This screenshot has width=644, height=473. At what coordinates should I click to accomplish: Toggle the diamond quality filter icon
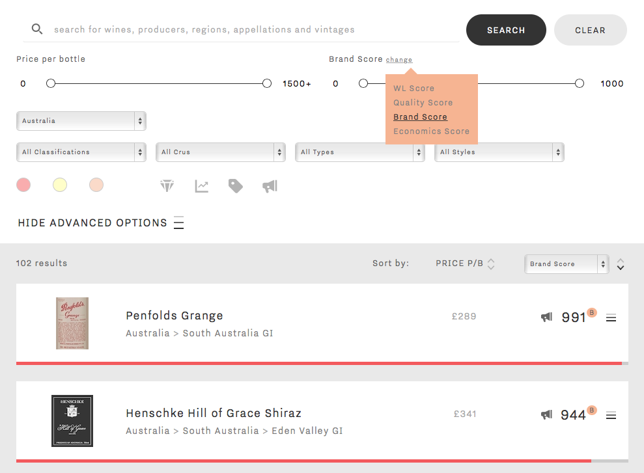pyautogui.click(x=167, y=186)
